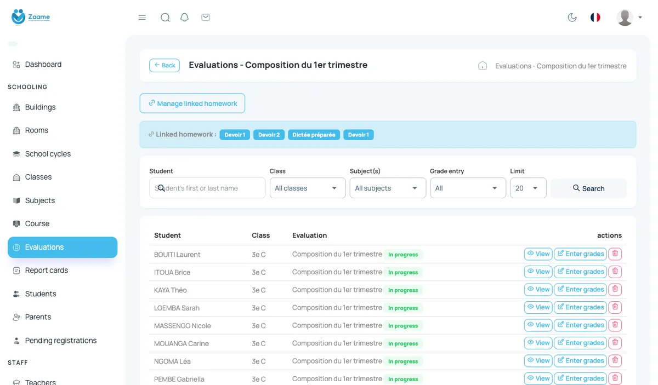Viewport: 658px width, 385px height.
Task: Click trash icon for MASSENGO Nicole
Action: [615, 325]
